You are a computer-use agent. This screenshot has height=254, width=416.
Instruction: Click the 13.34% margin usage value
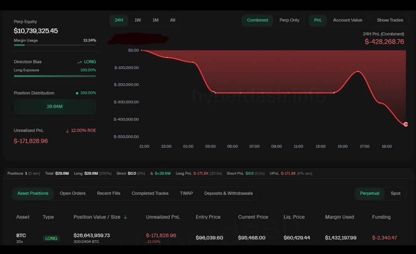click(x=89, y=41)
